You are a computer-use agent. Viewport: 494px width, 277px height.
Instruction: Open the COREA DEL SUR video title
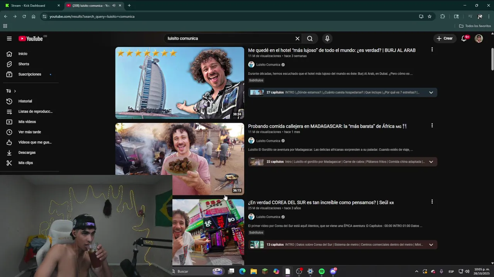point(321,202)
